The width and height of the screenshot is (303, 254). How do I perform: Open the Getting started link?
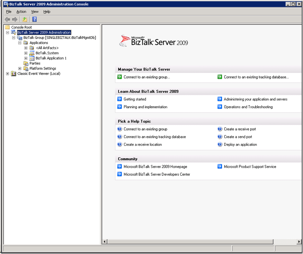(x=135, y=99)
